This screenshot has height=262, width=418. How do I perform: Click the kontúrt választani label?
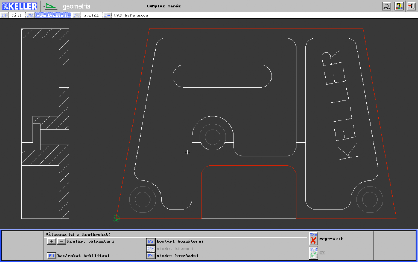pos(90,241)
